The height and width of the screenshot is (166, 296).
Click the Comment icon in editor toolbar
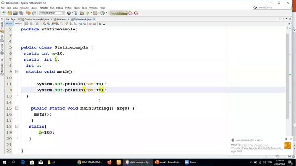(100, 24)
